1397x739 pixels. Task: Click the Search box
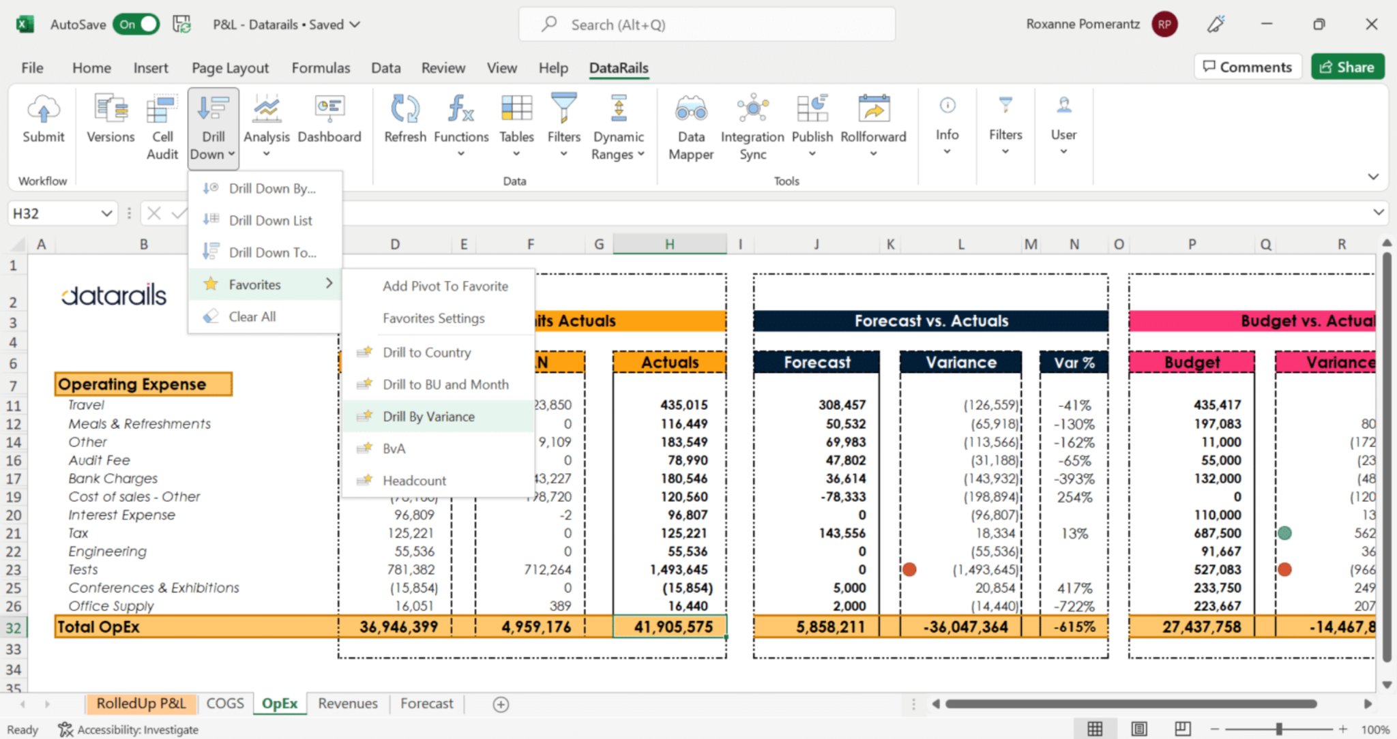(707, 25)
